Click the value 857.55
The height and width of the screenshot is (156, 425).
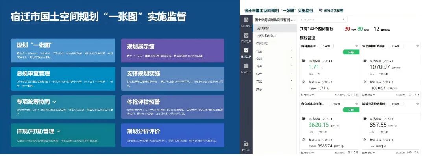(378, 125)
